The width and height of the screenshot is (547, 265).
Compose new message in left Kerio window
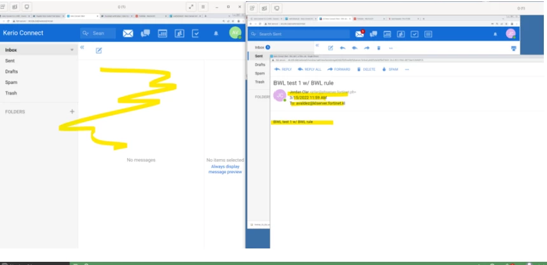[99, 51]
